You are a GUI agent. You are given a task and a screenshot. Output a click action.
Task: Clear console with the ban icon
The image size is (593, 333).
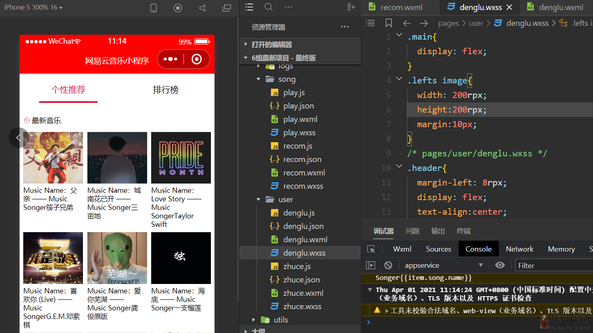[x=388, y=265]
